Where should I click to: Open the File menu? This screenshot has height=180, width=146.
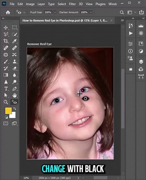[x=12, y=4]
